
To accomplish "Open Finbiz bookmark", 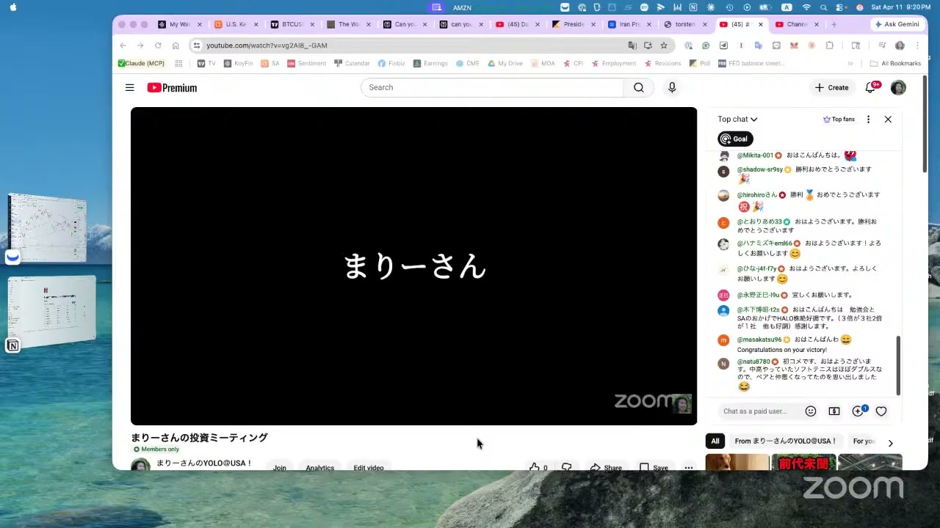I will click(391, 64).
